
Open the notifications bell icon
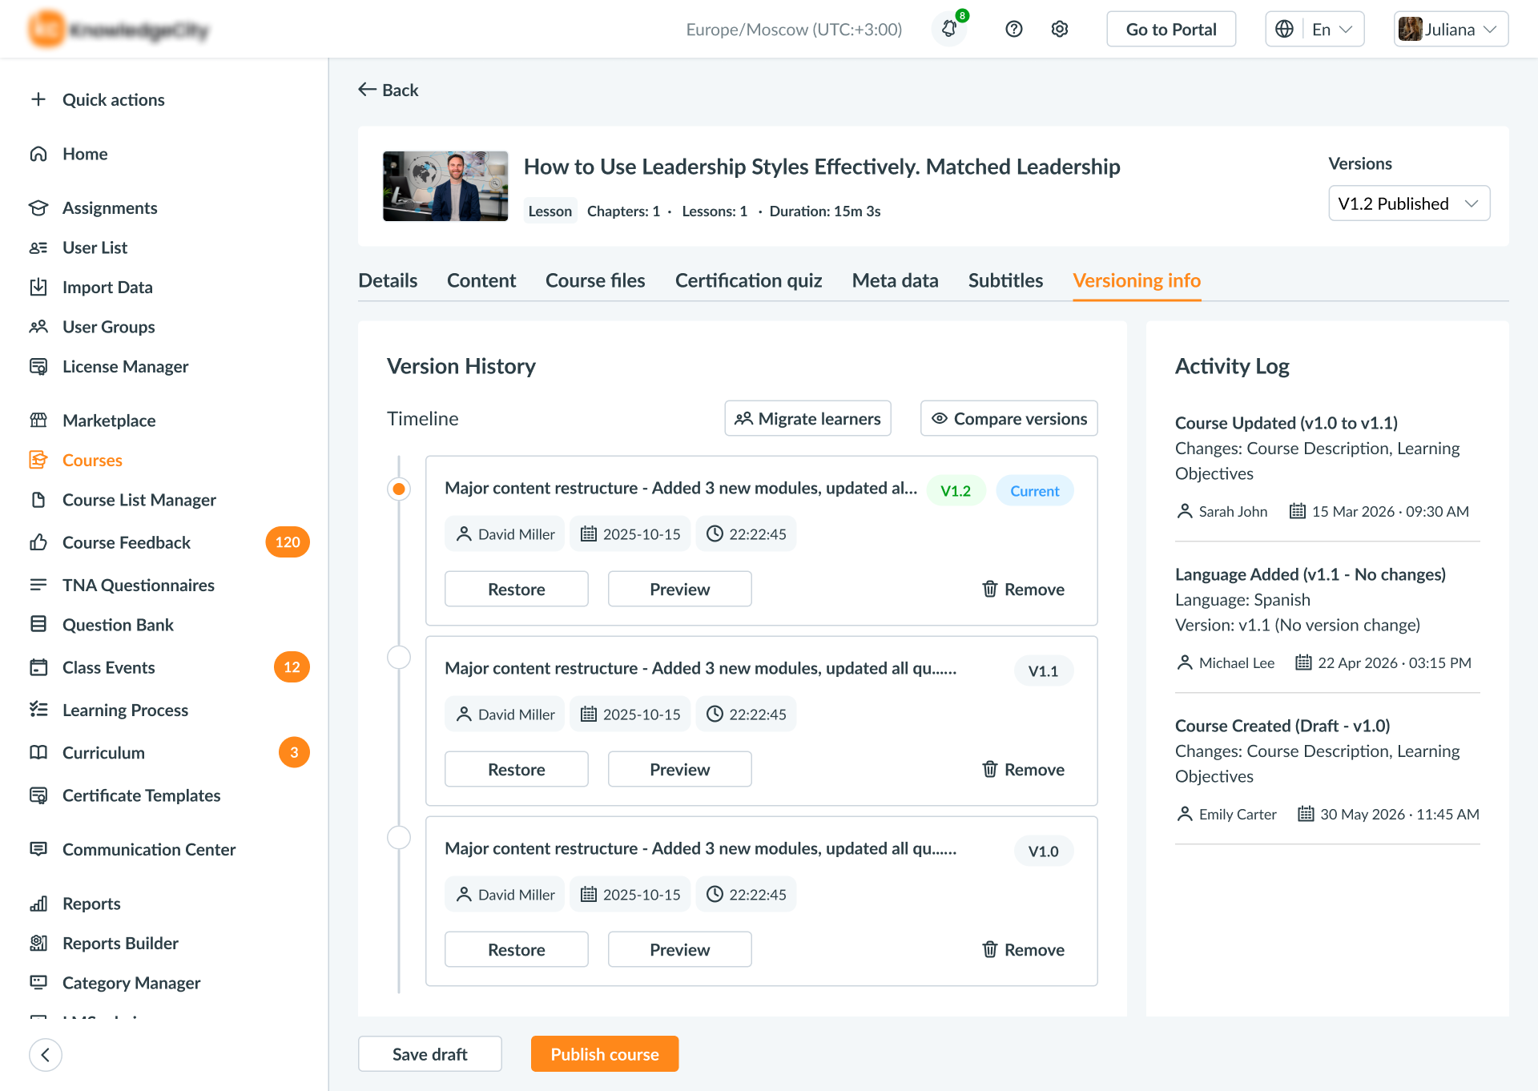pos(949,29)
